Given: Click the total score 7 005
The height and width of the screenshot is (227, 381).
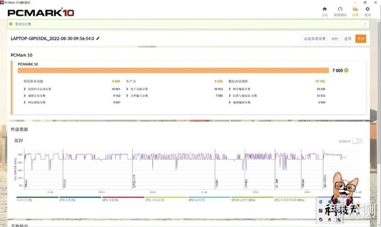Looking at the screenshot, I should pos(338,70).
